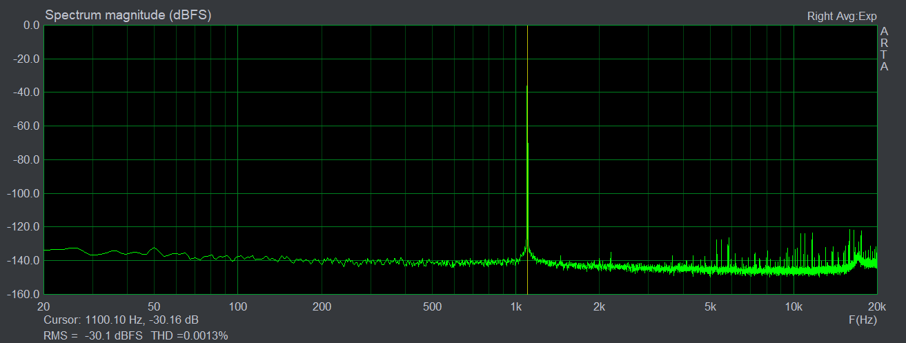The height and width of the screenshot is (343, 906).
Task: Click the 'THD =0.0013%' value
Action: pyautogui.click(x=189, y=335)
